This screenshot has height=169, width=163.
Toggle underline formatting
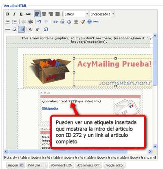[21, 14]
